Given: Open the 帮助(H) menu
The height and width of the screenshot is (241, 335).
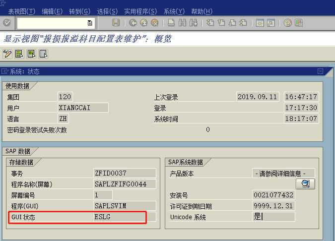Looking at the screenshot, I should click(201, 11).
